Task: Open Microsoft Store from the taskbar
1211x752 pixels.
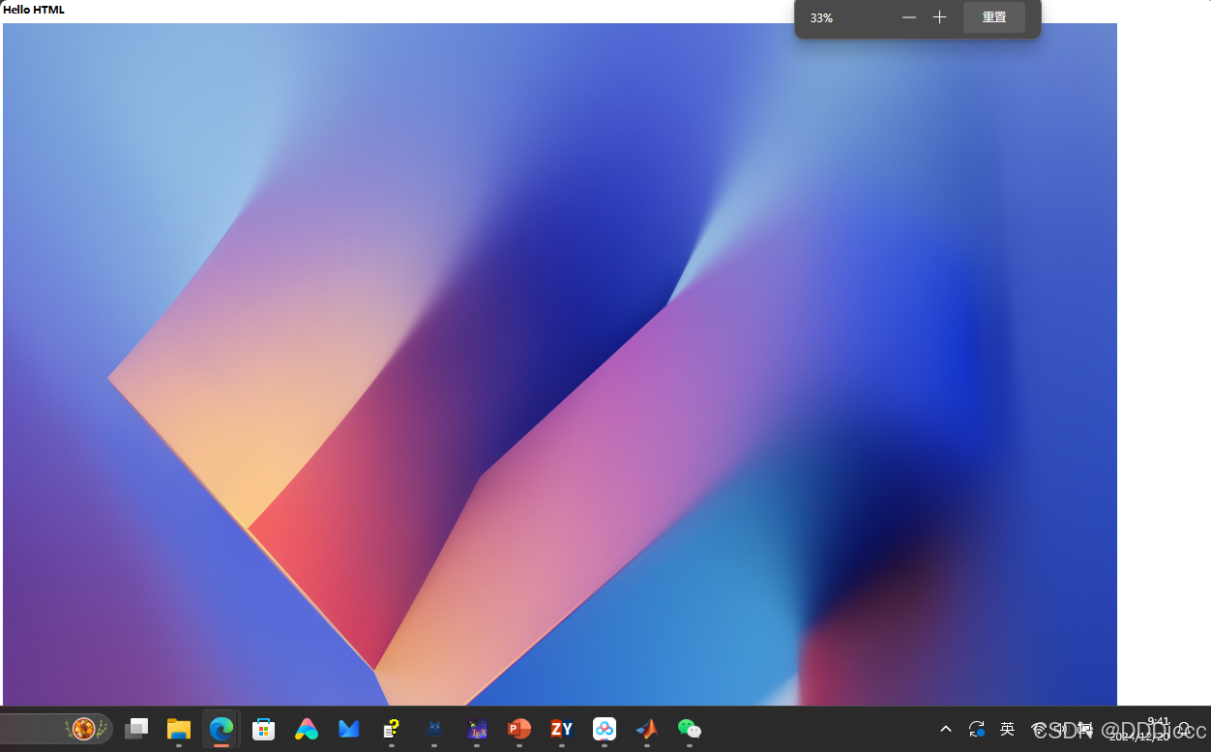Action: (263, 729)
